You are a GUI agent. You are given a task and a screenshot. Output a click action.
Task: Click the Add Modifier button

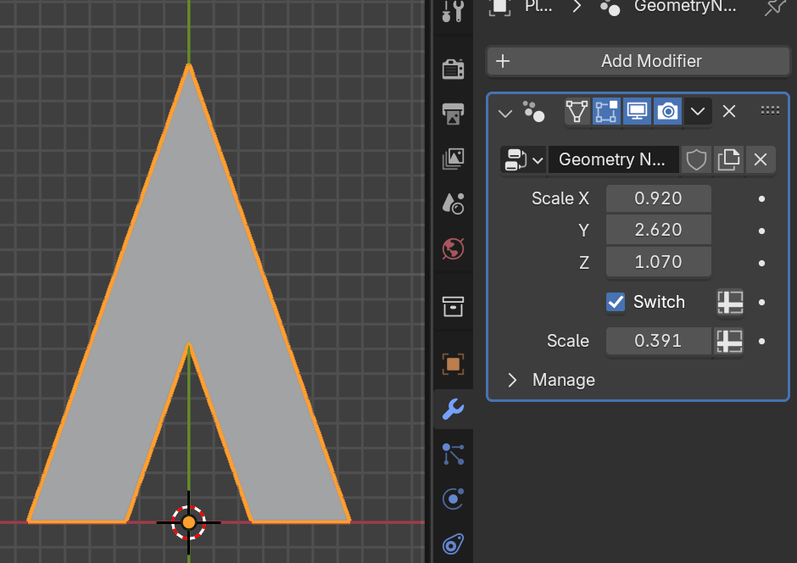click(x=638, y=61)
